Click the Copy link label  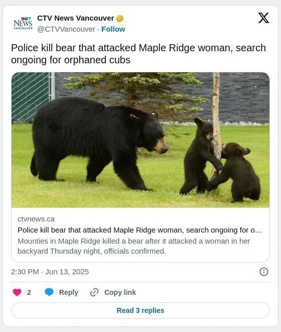[120, 292]
